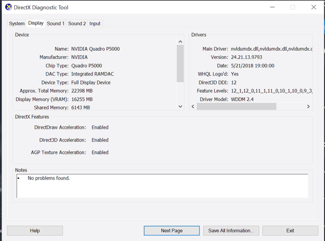Viewport: 325px width, 241px height.
Task: Switch to the System tab
Action: 17,24
